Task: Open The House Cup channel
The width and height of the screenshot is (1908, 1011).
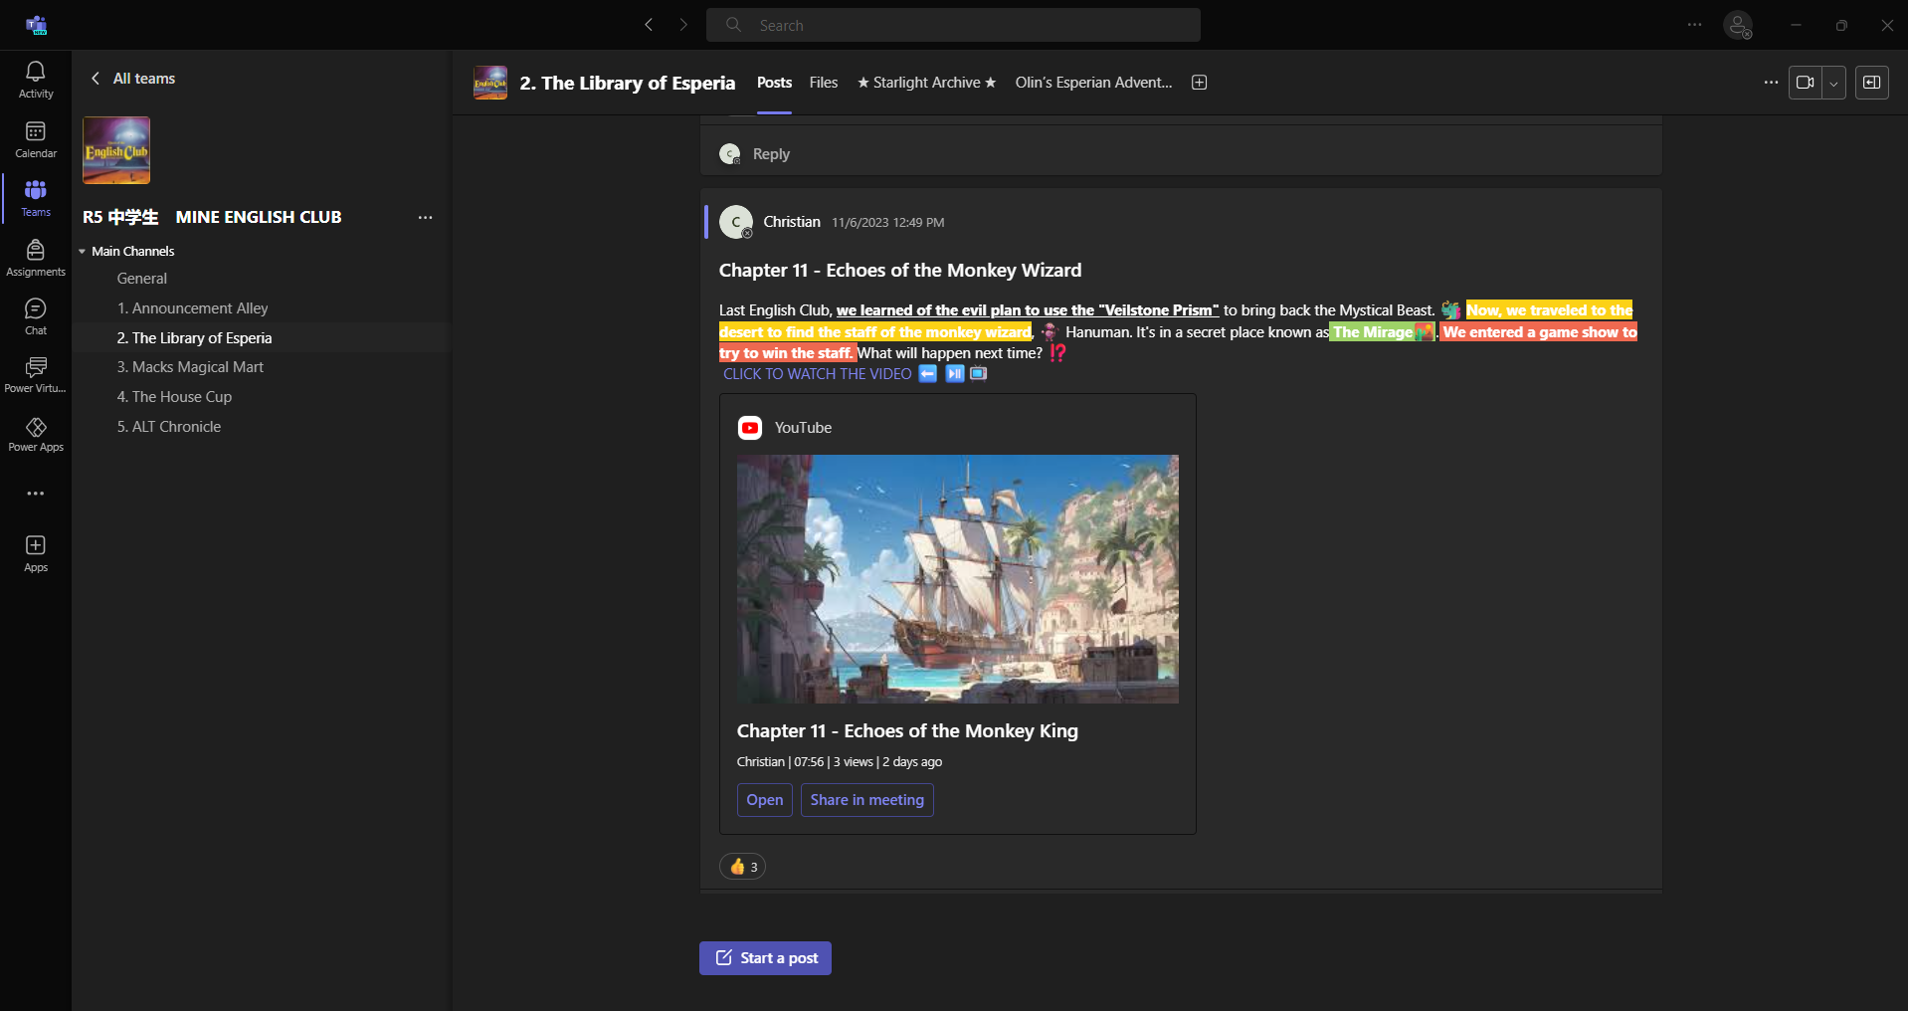Action: (x=261, y=397)
